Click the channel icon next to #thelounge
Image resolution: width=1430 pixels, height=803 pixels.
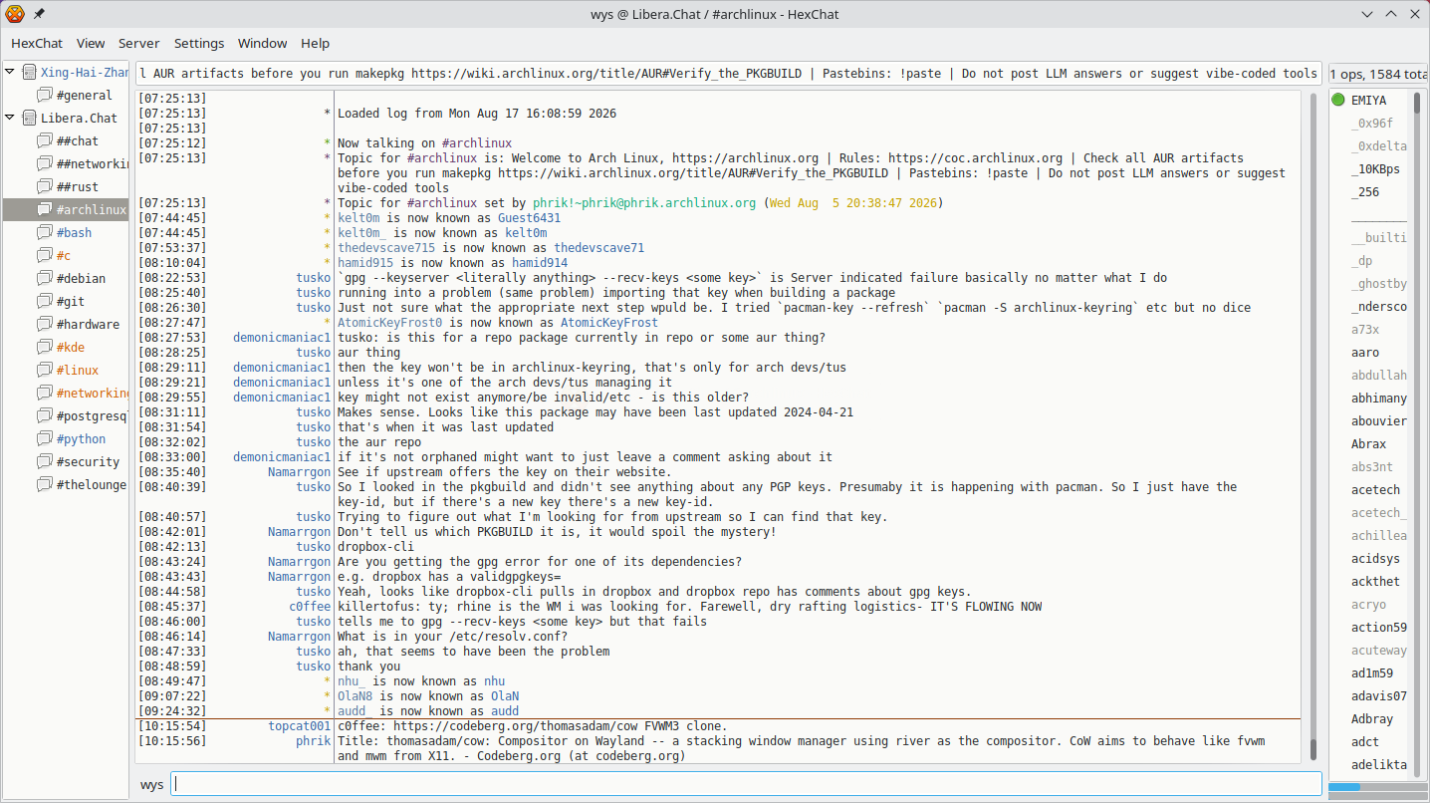click(45, 484)
